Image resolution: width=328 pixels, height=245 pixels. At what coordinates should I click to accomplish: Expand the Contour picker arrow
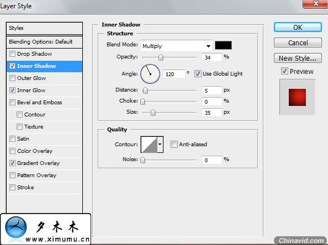[x=160, y=145]
